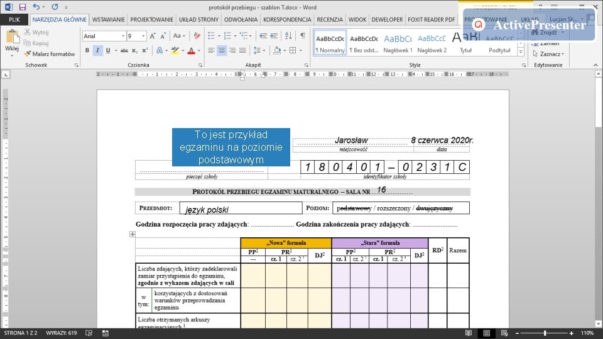This screenshot has width=603, height=339.
Task: Undo the last action
Action: (36, 7)
